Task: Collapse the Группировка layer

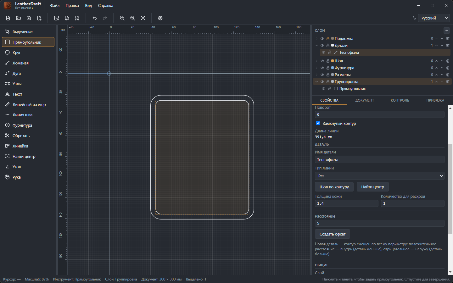Action: tap(317, 82)
